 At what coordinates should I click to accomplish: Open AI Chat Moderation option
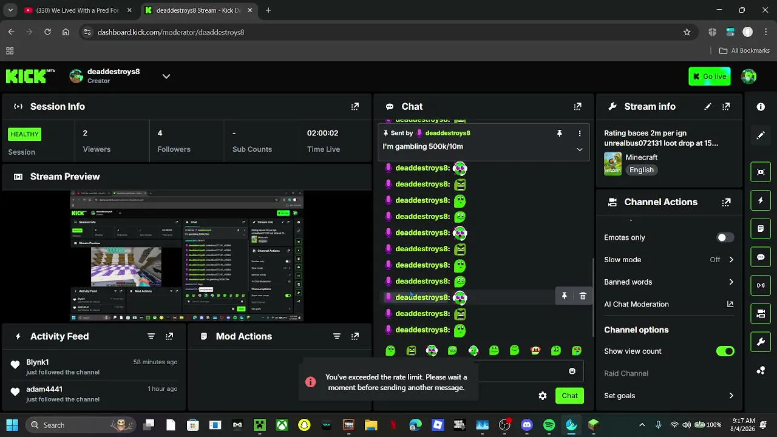coord(669,304)
